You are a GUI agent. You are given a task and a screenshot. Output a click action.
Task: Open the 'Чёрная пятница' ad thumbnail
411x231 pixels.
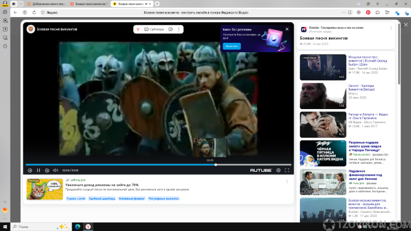click(x=323, y=153)
